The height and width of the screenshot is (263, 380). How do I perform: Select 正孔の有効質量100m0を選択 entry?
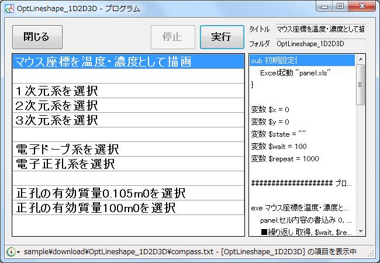pos(128,208)
